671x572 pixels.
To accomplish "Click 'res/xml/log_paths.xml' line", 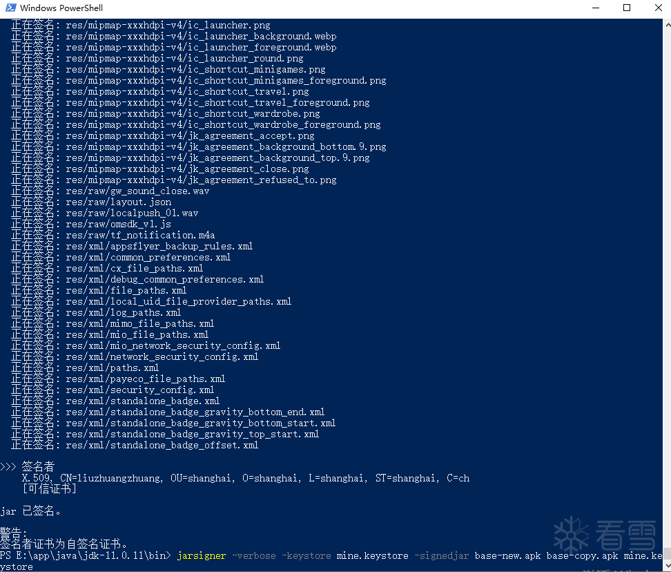I will 96,312.
